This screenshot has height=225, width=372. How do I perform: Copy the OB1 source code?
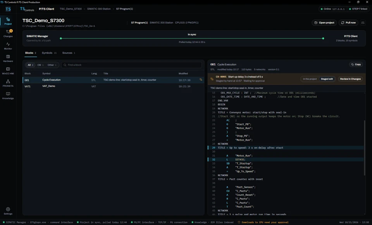pyautogui.click(x=356, y=64)
